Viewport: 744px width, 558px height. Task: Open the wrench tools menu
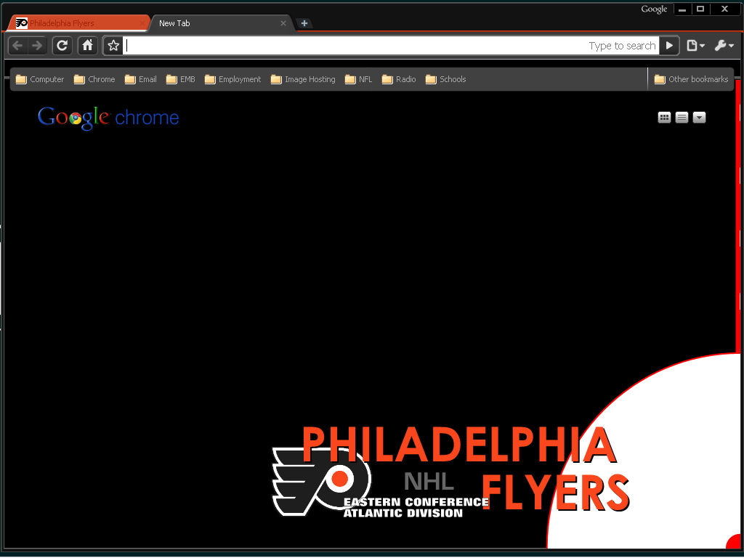[720, 45]
